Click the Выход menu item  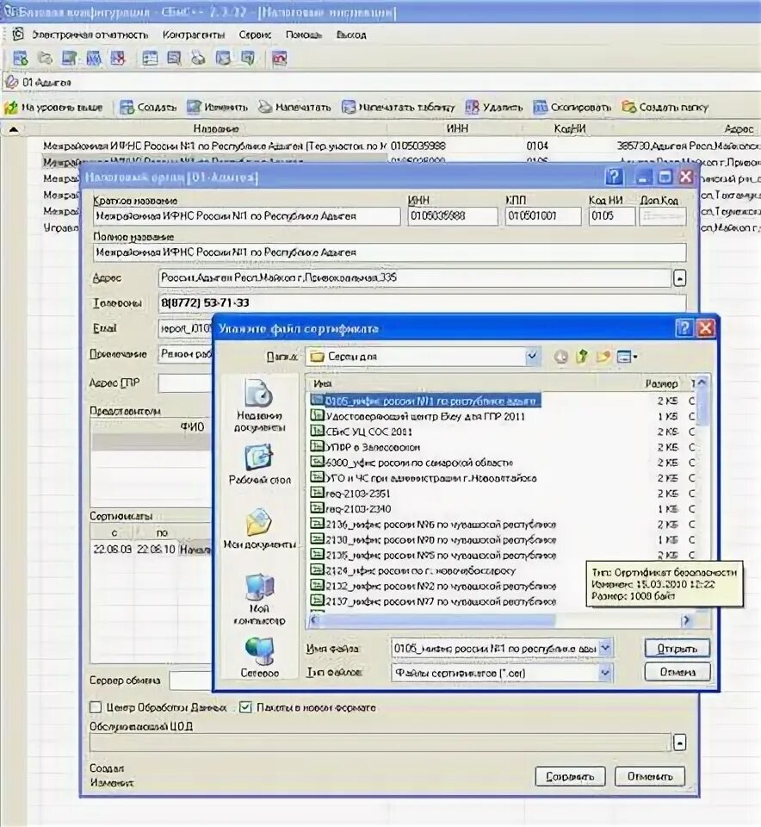point(351,34)
